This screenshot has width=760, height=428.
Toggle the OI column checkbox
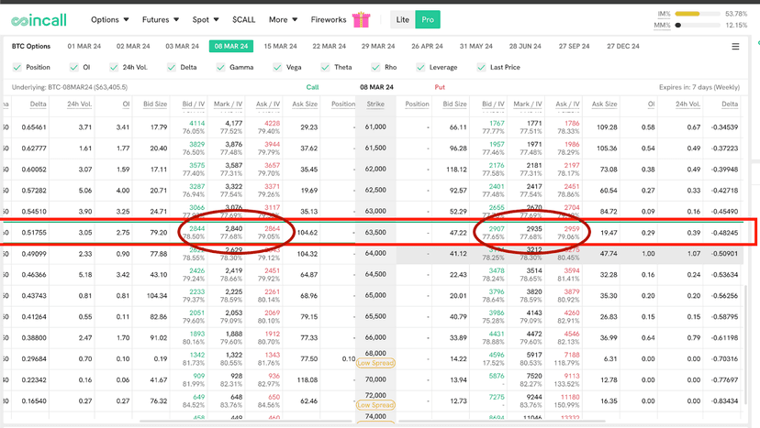point(73,67)
